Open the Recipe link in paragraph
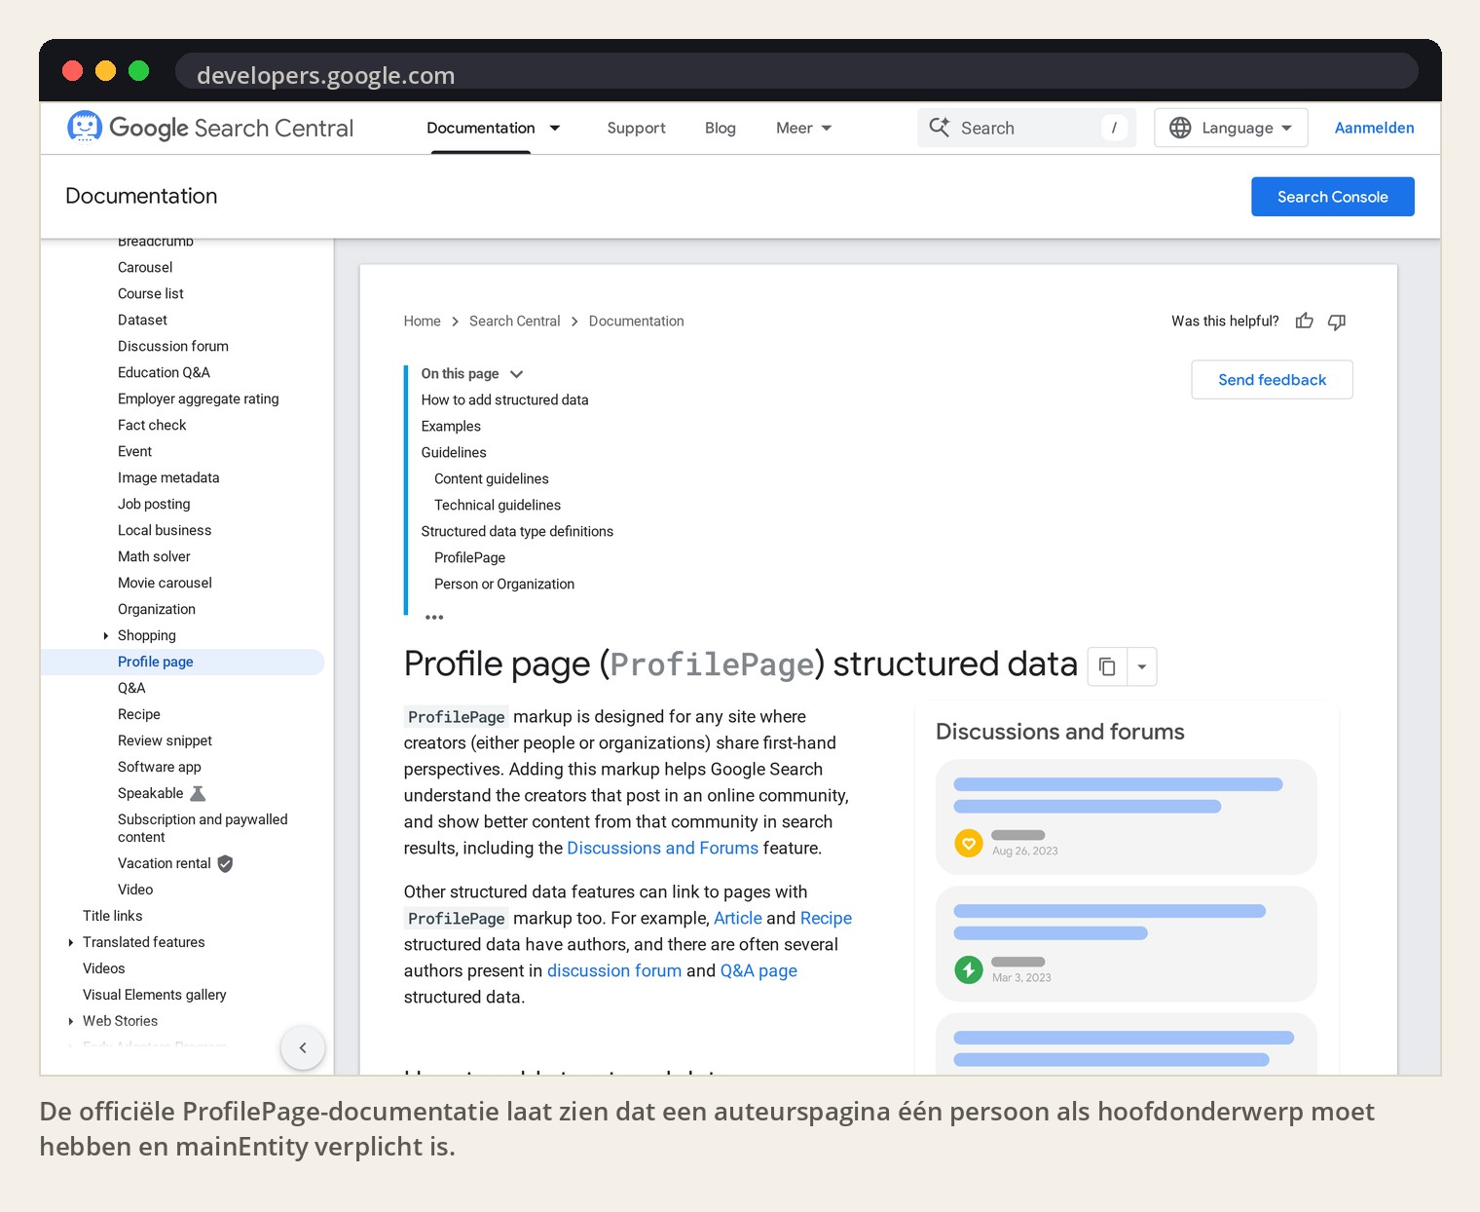Viewport: 1480px width, 1212px height. tap(826, 918)
